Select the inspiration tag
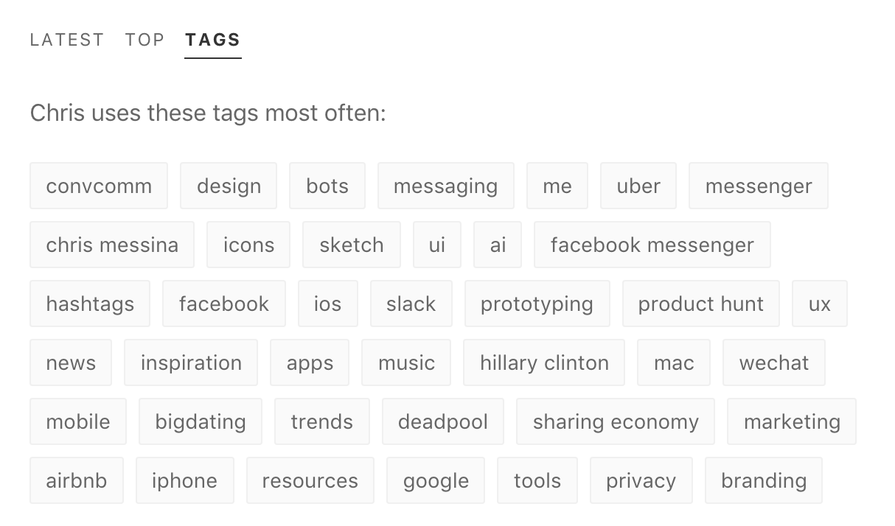The width and height of the screenshot is (895, 526). coord(191,362)
